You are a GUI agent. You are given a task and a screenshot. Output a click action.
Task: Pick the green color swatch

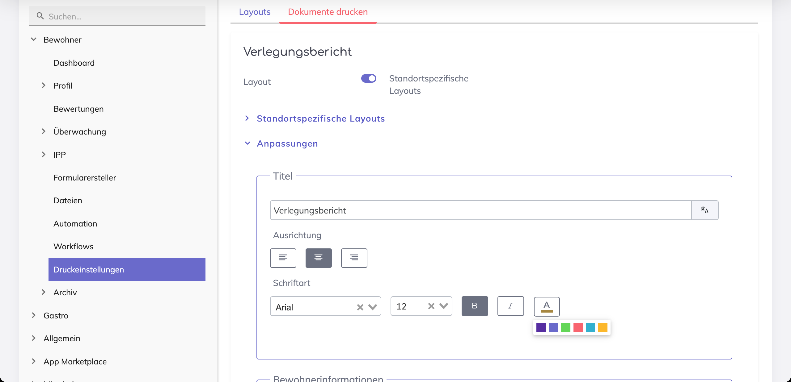[565, 327]
